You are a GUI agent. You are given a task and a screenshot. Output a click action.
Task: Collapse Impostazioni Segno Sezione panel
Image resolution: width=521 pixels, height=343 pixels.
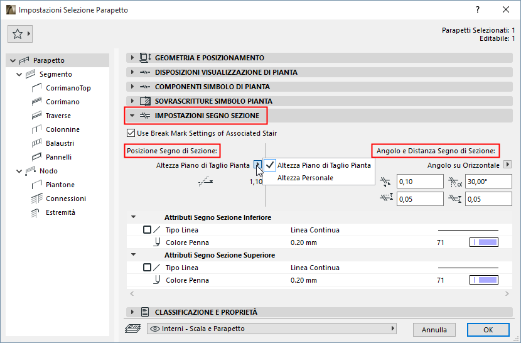pos(132,116)
